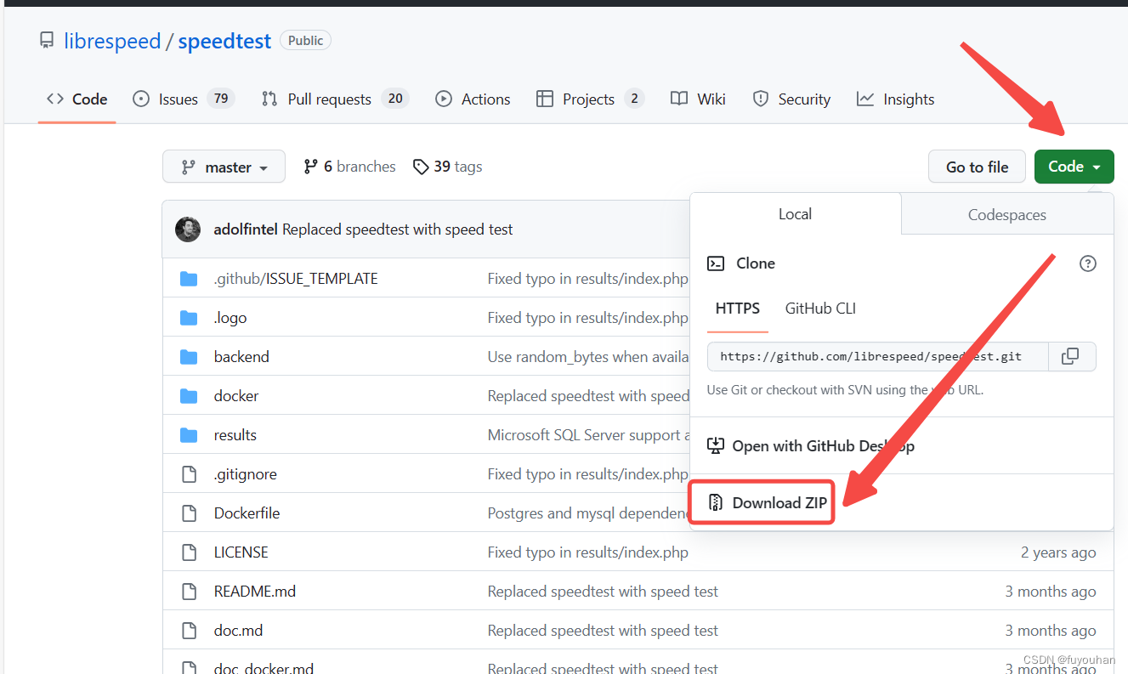Open the librespeed owner link

pos(112,41)
